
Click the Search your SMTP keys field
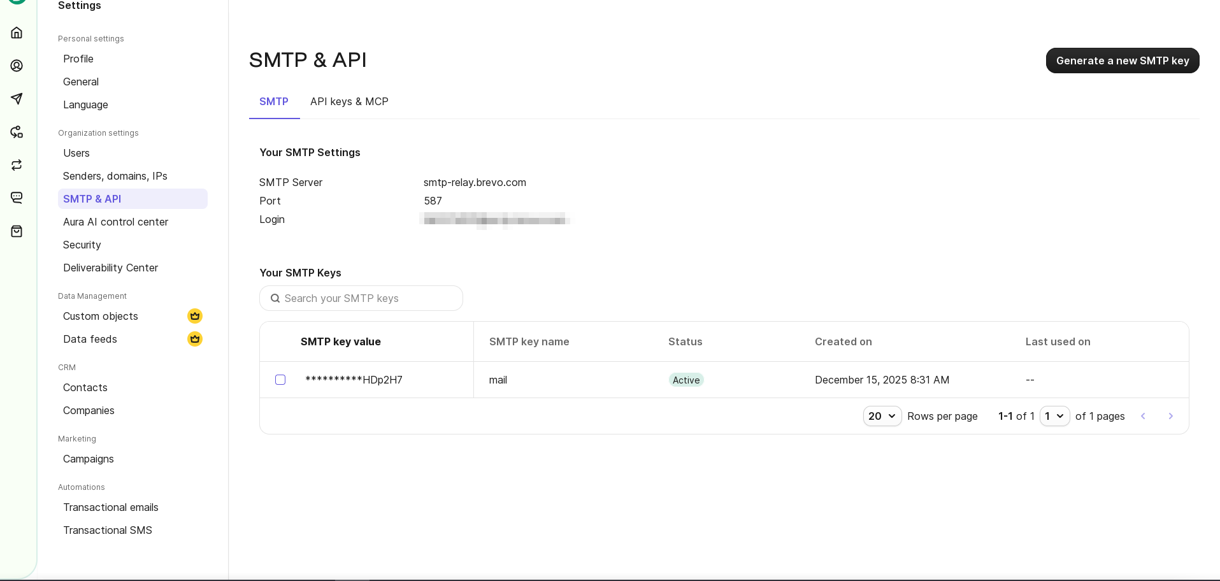coord(361,298)
